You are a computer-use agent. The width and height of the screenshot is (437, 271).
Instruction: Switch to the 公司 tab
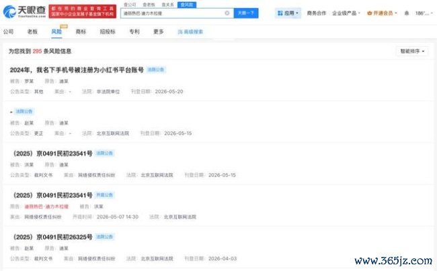tap(8, 32)
